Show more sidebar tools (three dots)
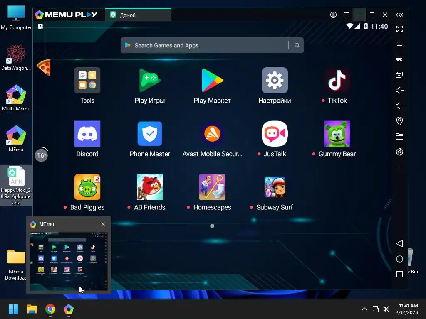426x319 pixels. click(399, 167)
